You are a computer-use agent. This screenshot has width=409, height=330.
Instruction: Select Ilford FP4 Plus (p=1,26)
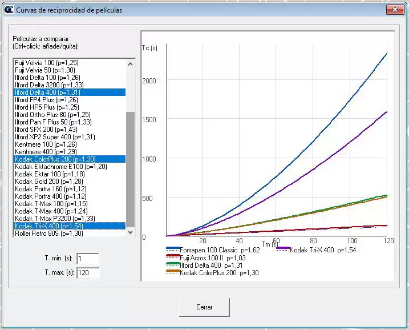[x=70, y=100]
